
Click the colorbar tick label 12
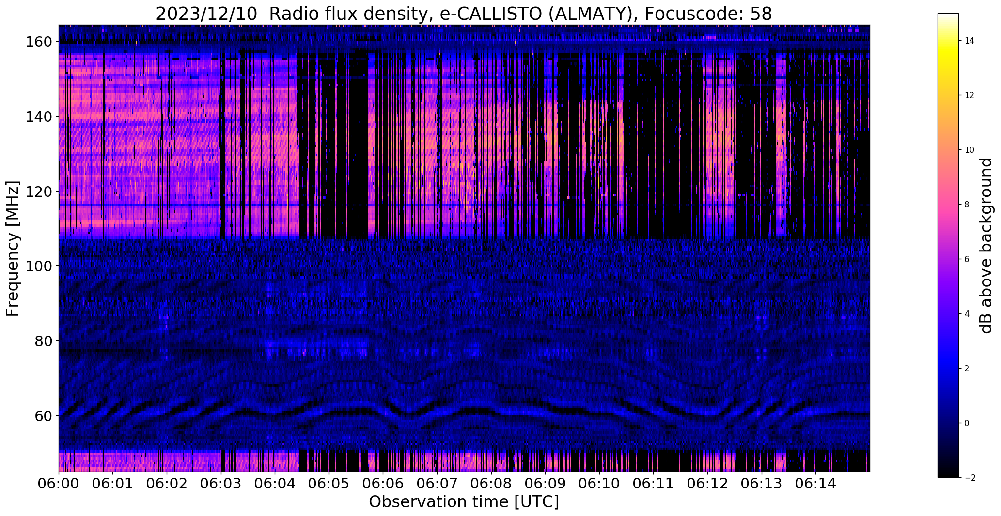pos(969,95)
